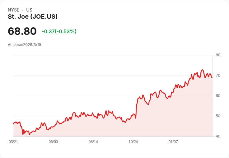Click the US market label
Screen dimensions: 229x158
pos(29,10)
